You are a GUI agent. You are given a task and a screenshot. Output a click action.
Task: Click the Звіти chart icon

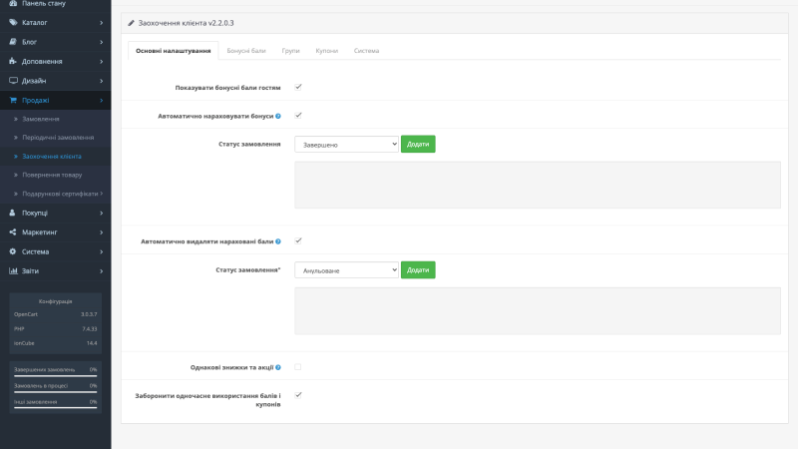click(13, 270)
